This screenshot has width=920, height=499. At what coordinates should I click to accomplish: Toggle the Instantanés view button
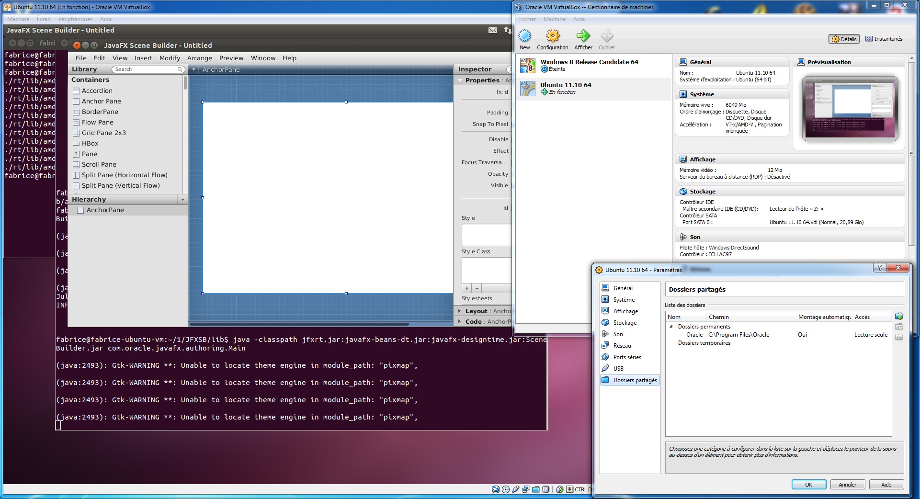(884, 39)
